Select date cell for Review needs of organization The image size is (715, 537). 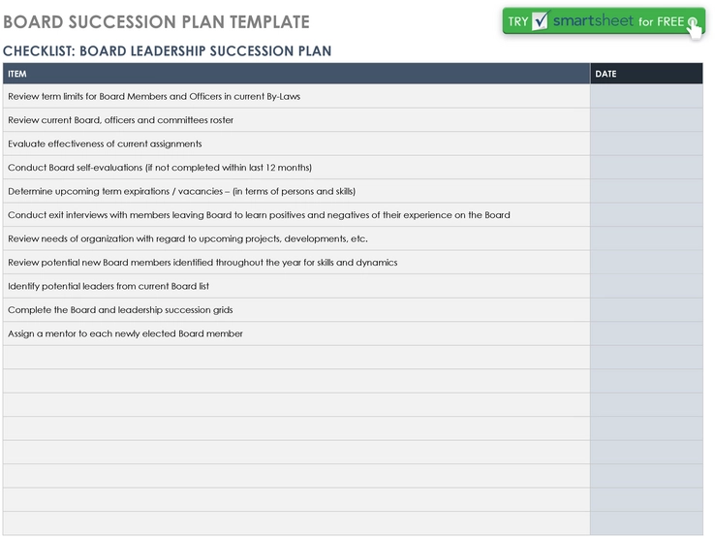tap(646, 238)
